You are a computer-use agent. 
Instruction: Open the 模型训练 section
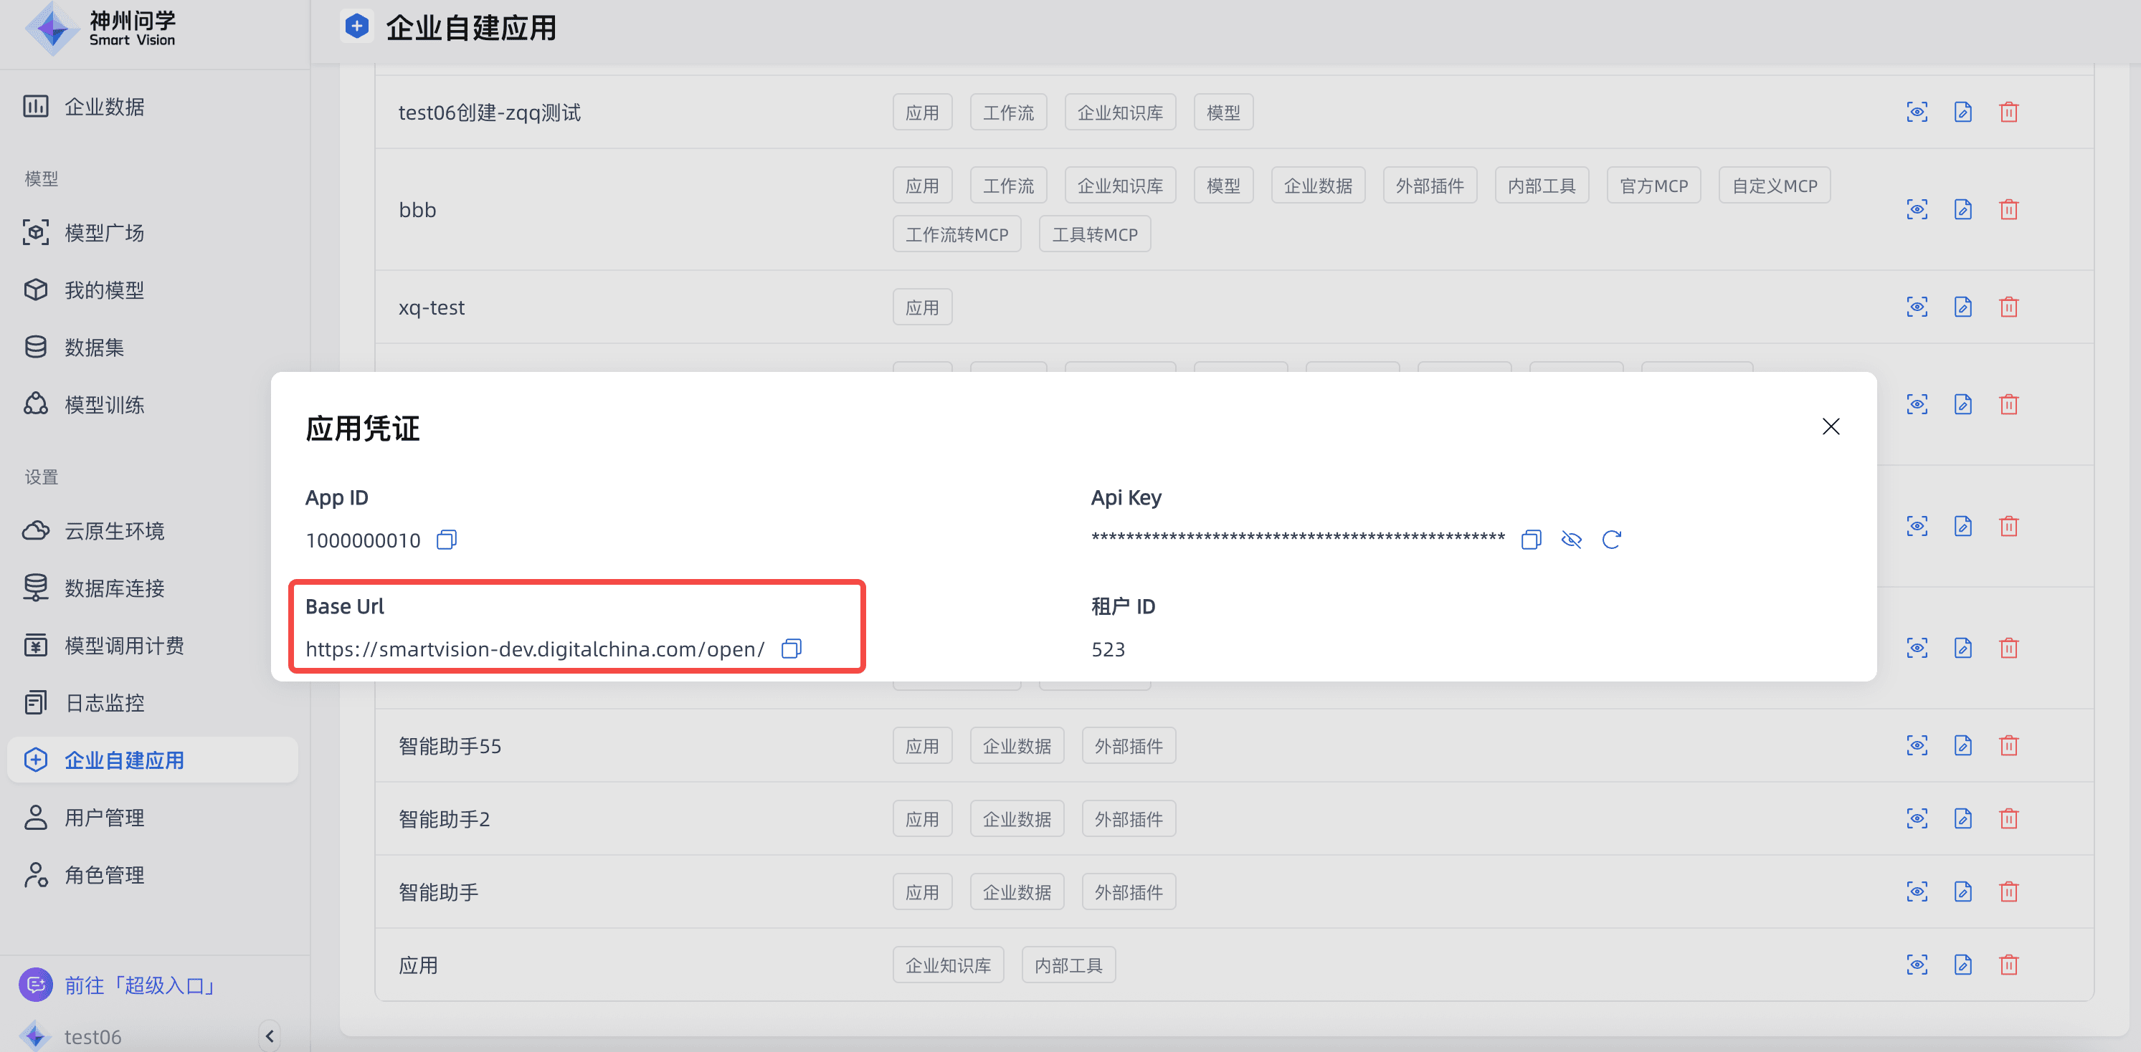click(x=104, y=405)
